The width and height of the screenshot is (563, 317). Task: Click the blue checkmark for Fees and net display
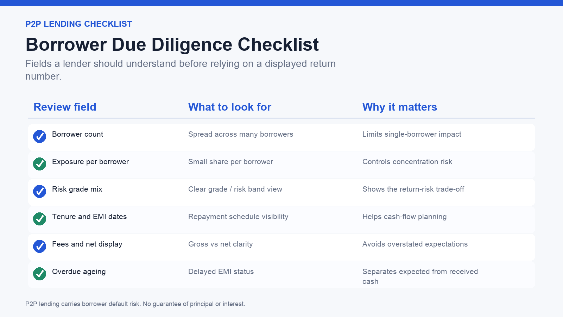coord(39,246)
